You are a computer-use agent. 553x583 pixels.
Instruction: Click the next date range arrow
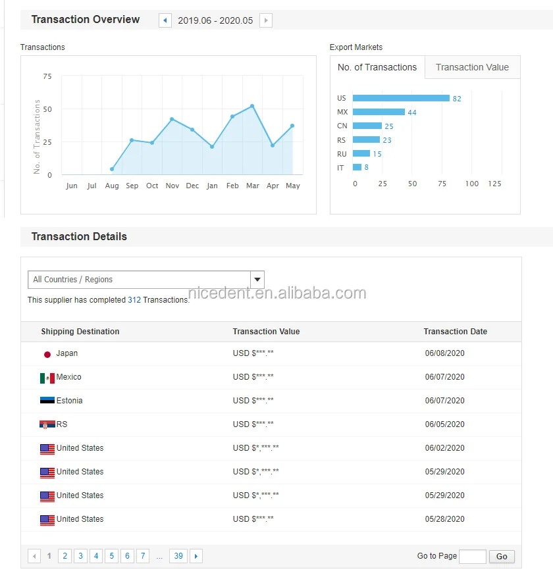pos(266,20)
